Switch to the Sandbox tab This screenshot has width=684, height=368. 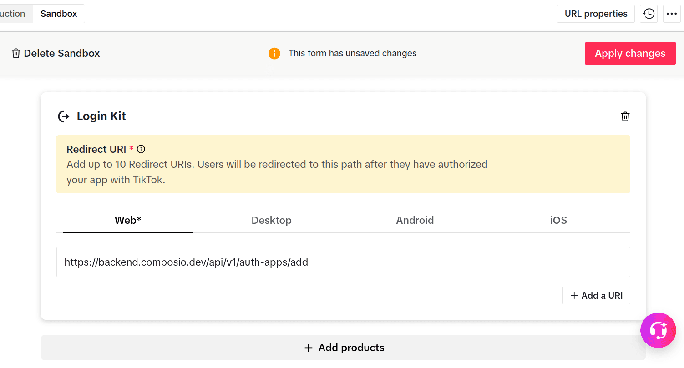click(x=59, y=14)
